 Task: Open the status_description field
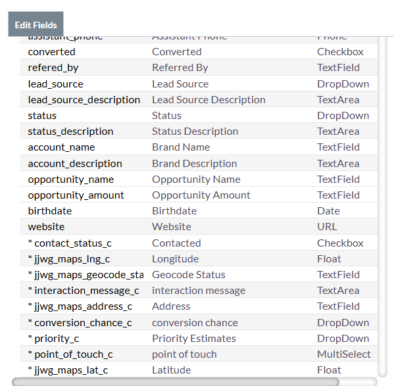pos(70,132)
